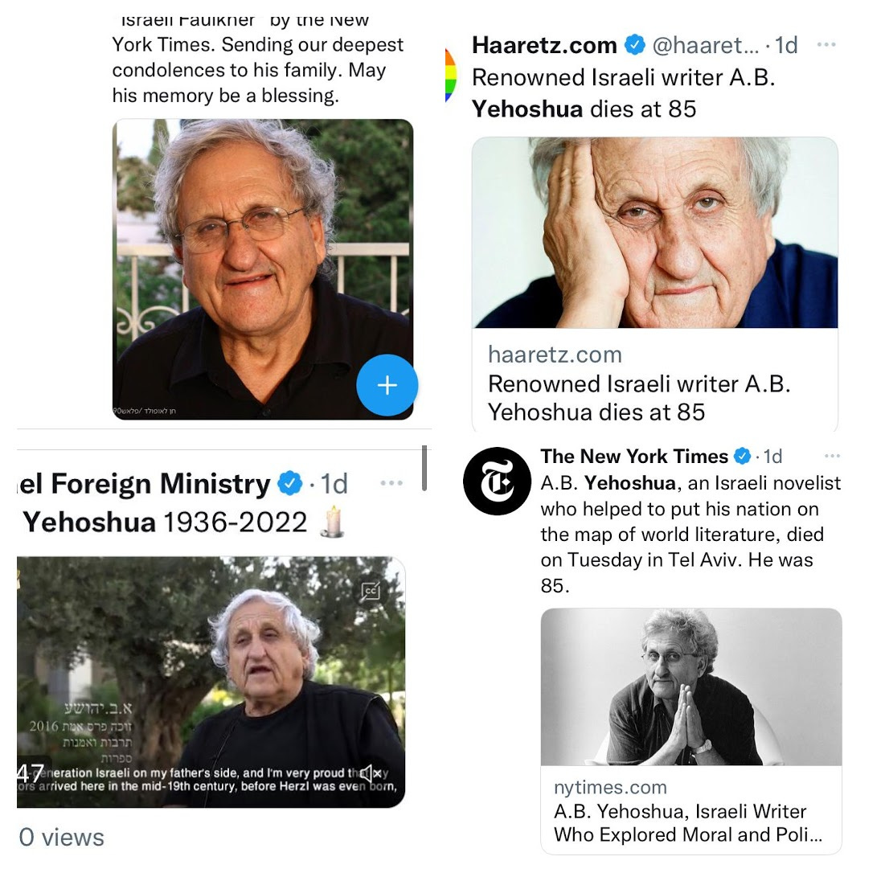Click The New York Times account name
The image size is (877, 877).
click(634, 457)
